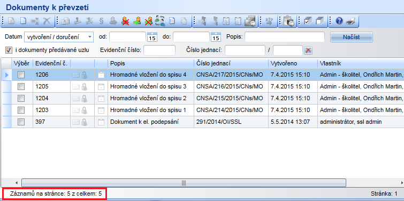Click the RZP arrow toolbar icon
Screen dimensions: 404x201
pyautogui.click(x=269, y=21)
